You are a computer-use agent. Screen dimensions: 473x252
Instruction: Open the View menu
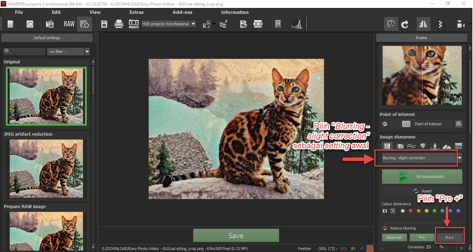tap(95, 12)
